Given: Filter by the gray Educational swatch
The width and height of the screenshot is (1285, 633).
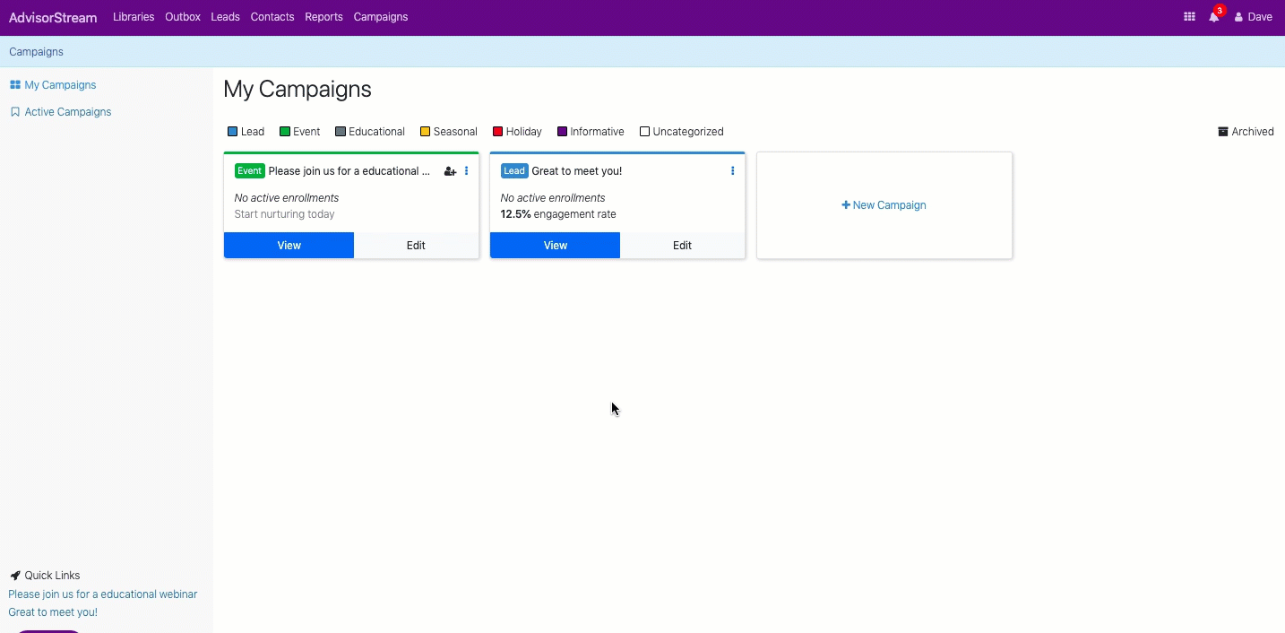Looking at the screenshot, I should [341, 132].
